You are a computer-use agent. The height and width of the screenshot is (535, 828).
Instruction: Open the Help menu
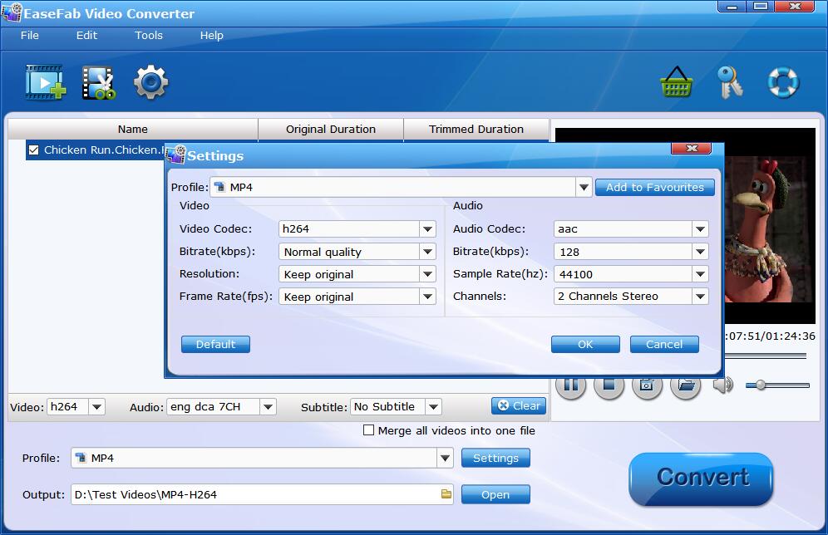point(211,36)
